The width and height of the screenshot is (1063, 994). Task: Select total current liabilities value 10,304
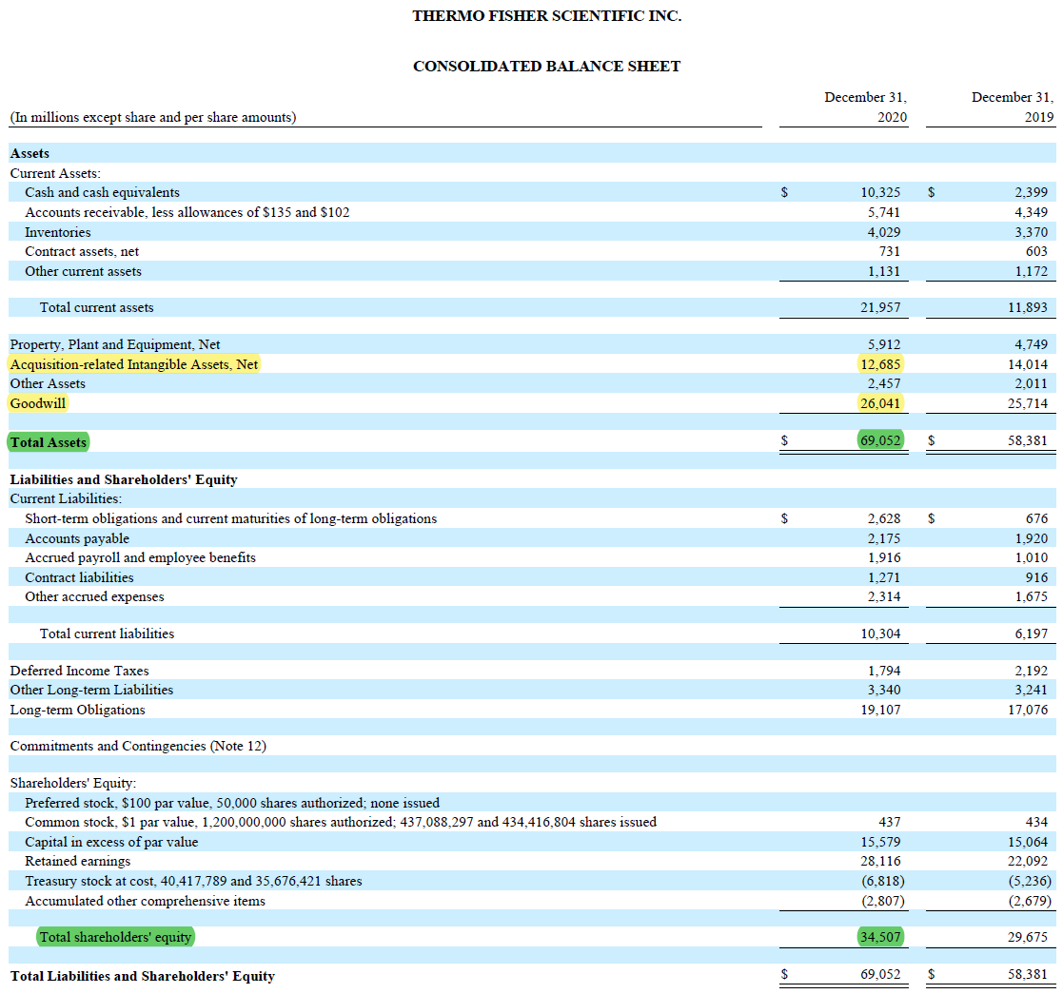(x=880, y=633)
